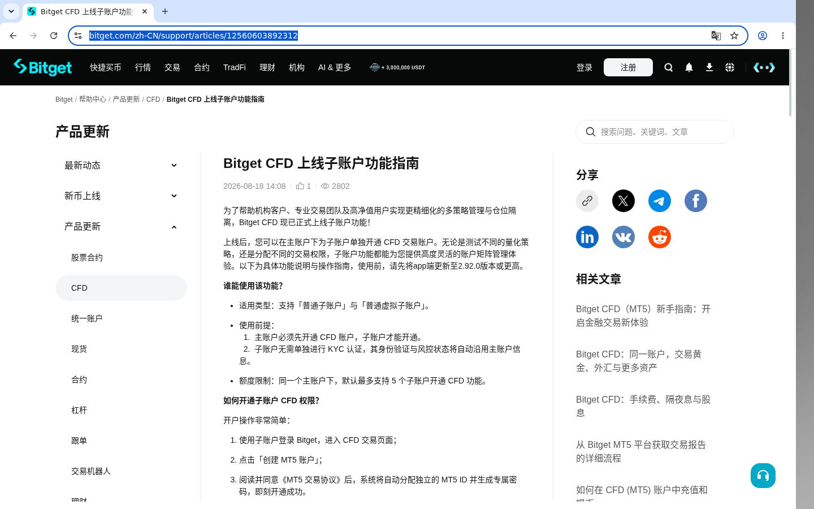The height and width of the screenshot is (509, 814).
Task: Click the +3,000,000 USDT promo banner
Action: click(x=397, y=67)
